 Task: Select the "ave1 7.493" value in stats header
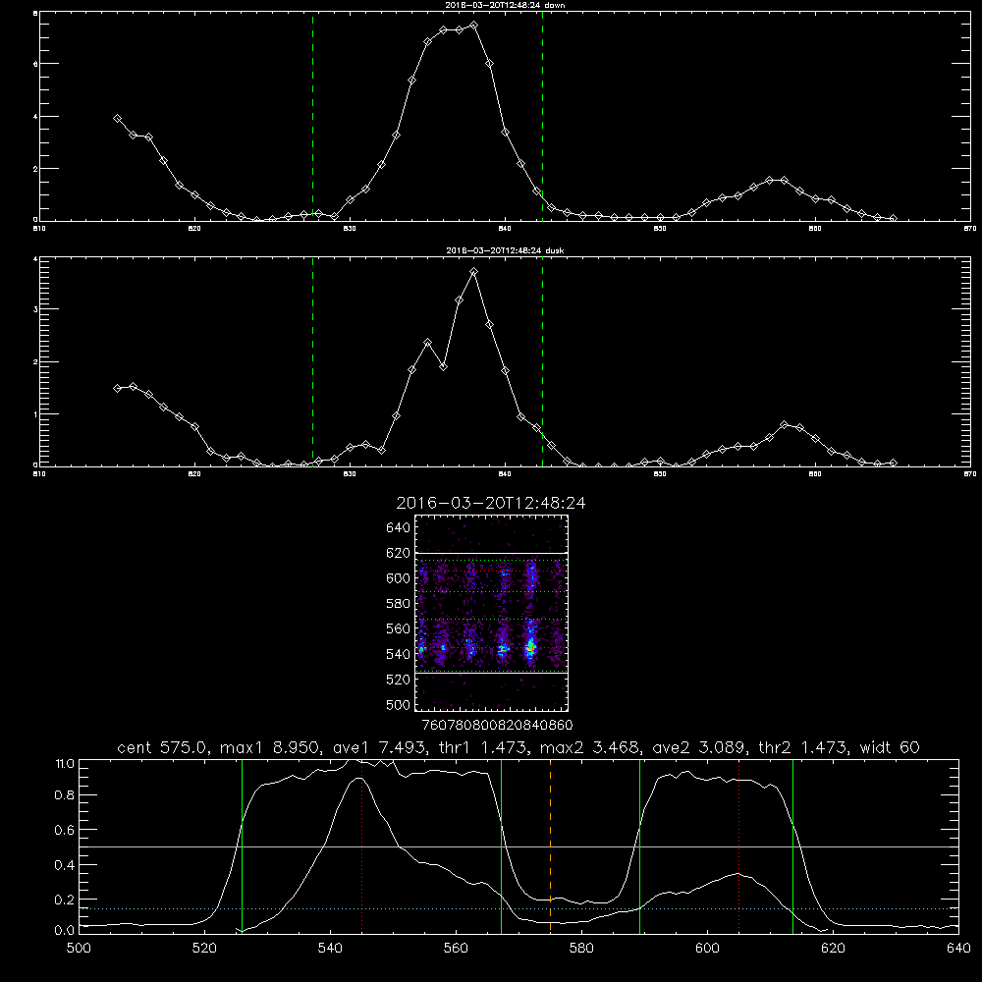click(379, 747)
